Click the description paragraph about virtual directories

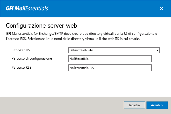click(x=82, y=36)
